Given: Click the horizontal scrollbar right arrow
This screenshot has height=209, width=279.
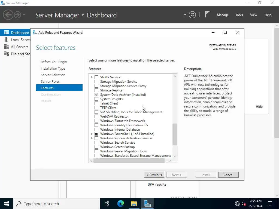Looking at the screenshot, I should (170, 161).
